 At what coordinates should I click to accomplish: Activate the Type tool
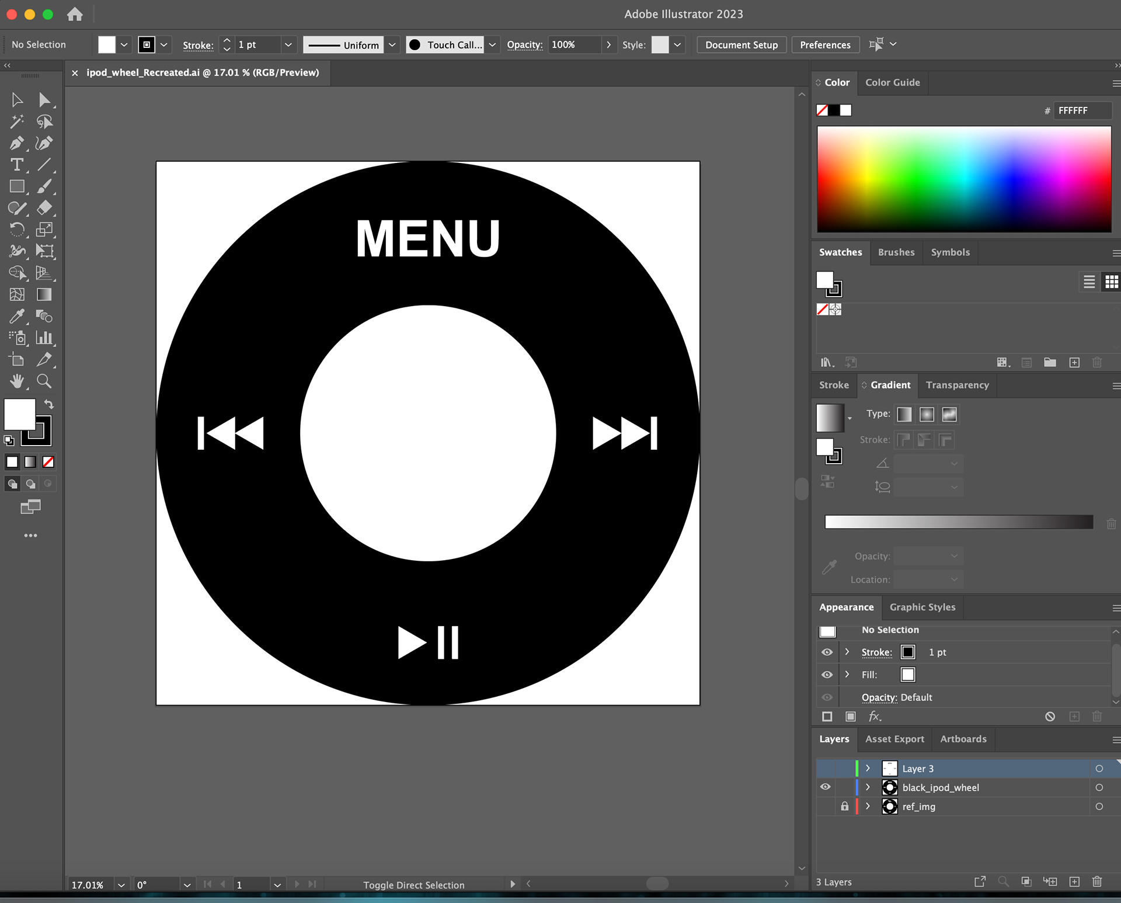(17, 165)
